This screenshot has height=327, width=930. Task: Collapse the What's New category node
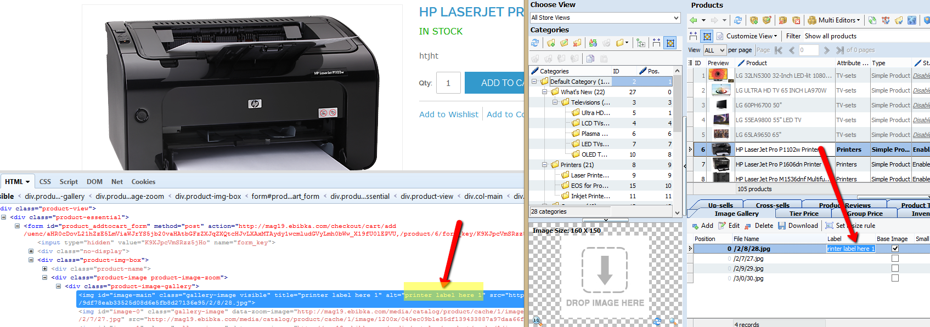click(545, 92)
